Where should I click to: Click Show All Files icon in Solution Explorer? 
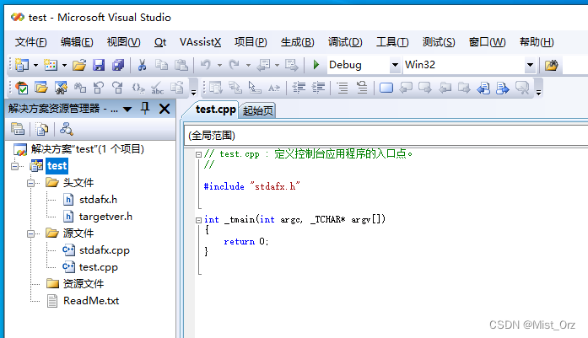coord(41,129)
